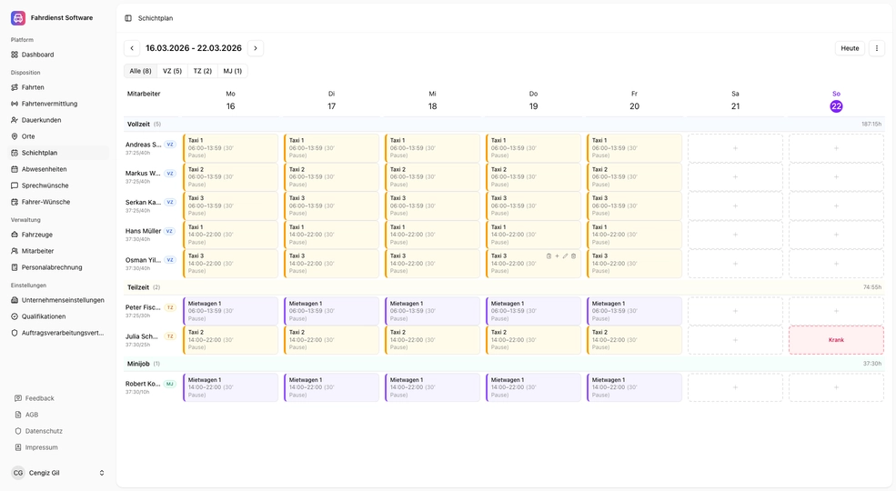Click the Orte location pin icon
The height and width of the screenshot is (491, 896).
tap(15, 136)
